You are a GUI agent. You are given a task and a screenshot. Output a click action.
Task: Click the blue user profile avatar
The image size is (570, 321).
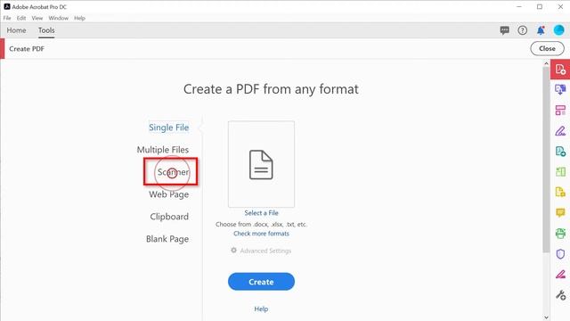(x=558, y=30)
